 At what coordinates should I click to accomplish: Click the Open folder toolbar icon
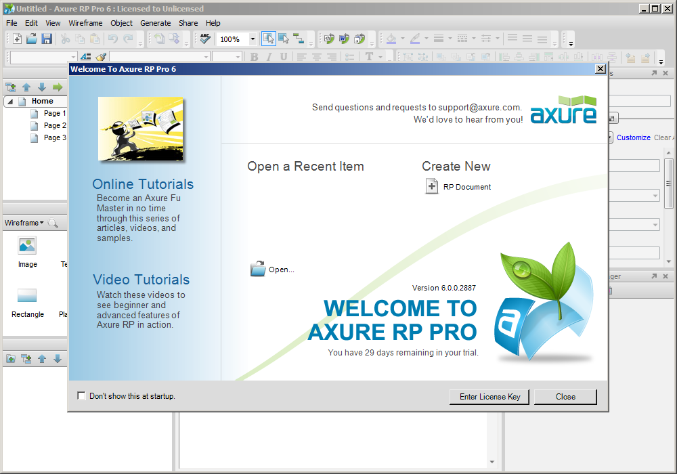(x=32, y=39)
